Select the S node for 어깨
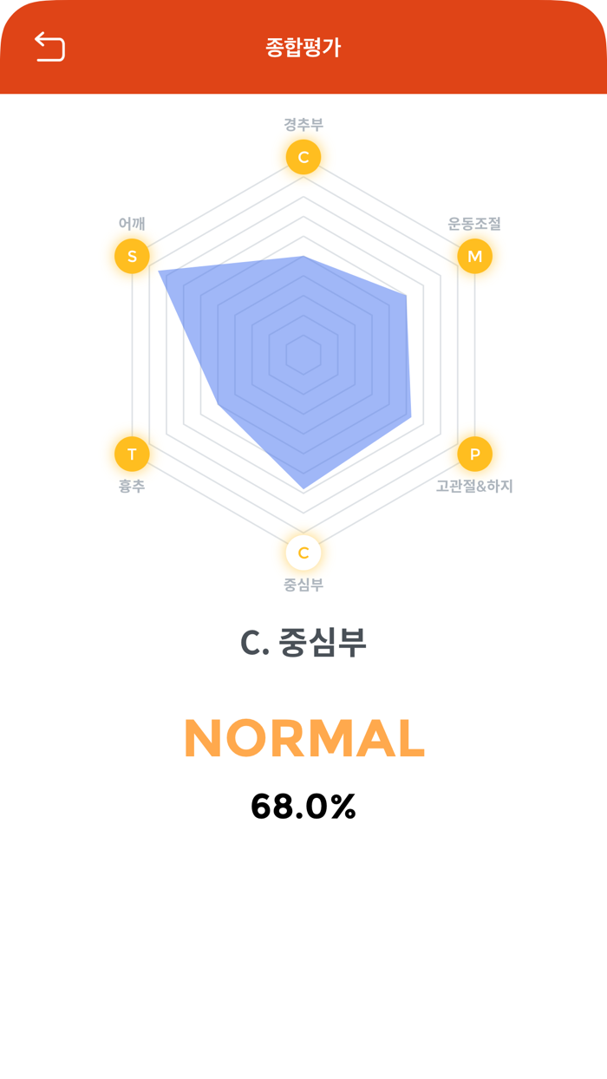The height and width of the screenshot is (1079, 607). (x=132, y=256)
